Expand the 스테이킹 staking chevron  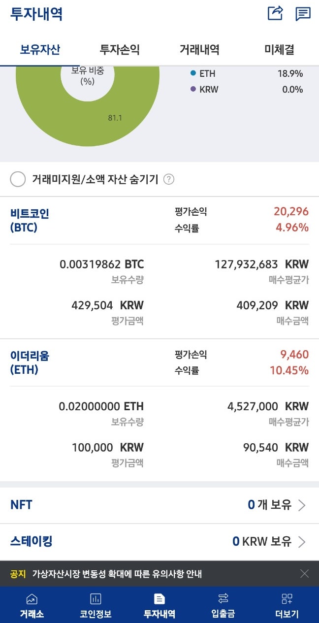[x=302, y=542]
